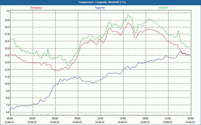Click the 11,0 y-axis value
201x125 pixels.
[x=7, y=76]
